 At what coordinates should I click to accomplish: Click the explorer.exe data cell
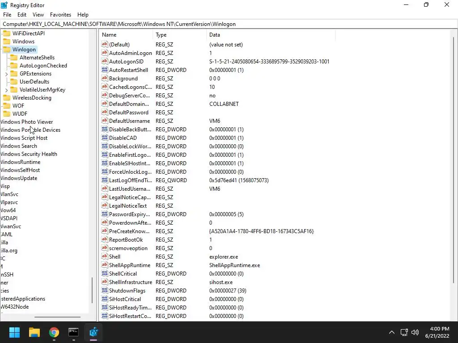point(224,257)
